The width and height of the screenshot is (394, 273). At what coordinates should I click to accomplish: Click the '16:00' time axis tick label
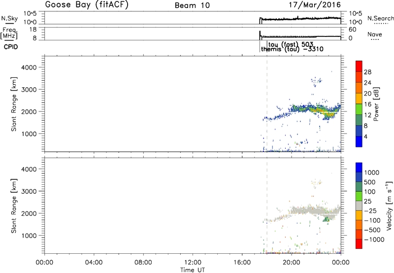[242, 263]
